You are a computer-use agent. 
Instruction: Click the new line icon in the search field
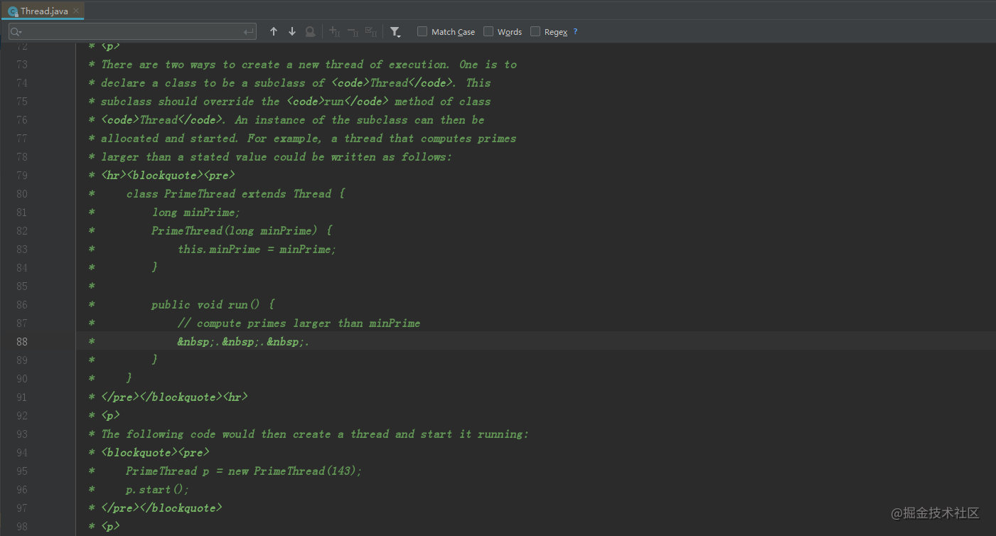pyautogui.click(x=248, y=32)
